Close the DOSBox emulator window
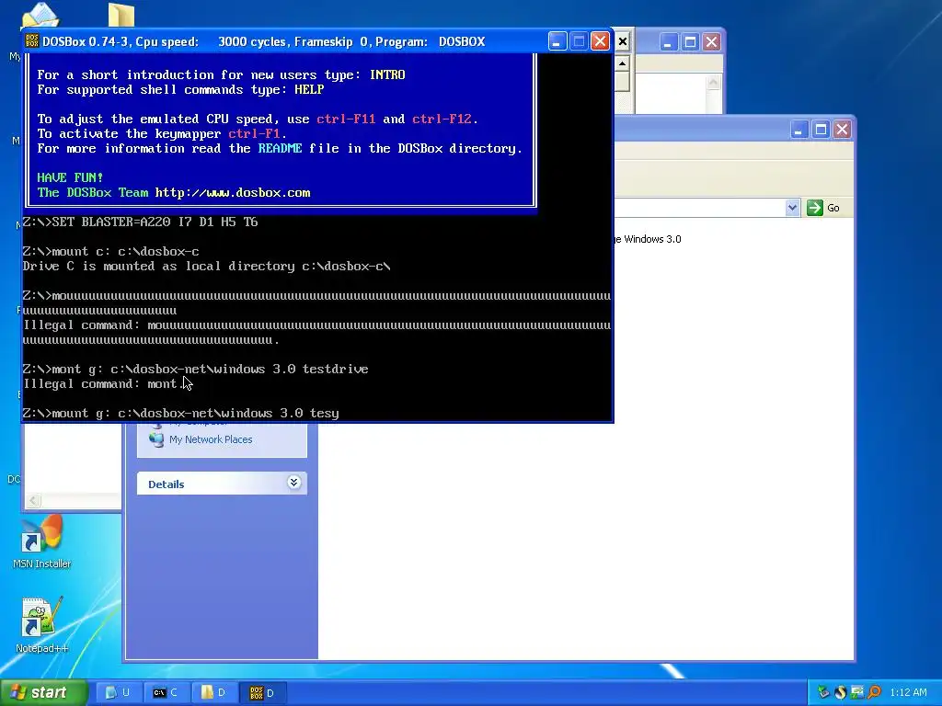 pyautogui.click(x=600, y=41)
